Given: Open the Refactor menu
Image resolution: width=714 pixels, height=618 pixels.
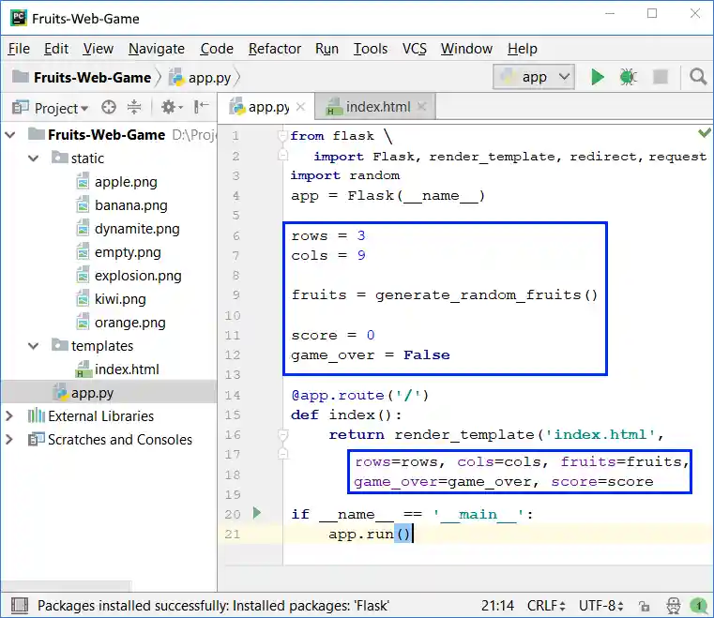Looking at the screenshot, I should pos(274,49).
